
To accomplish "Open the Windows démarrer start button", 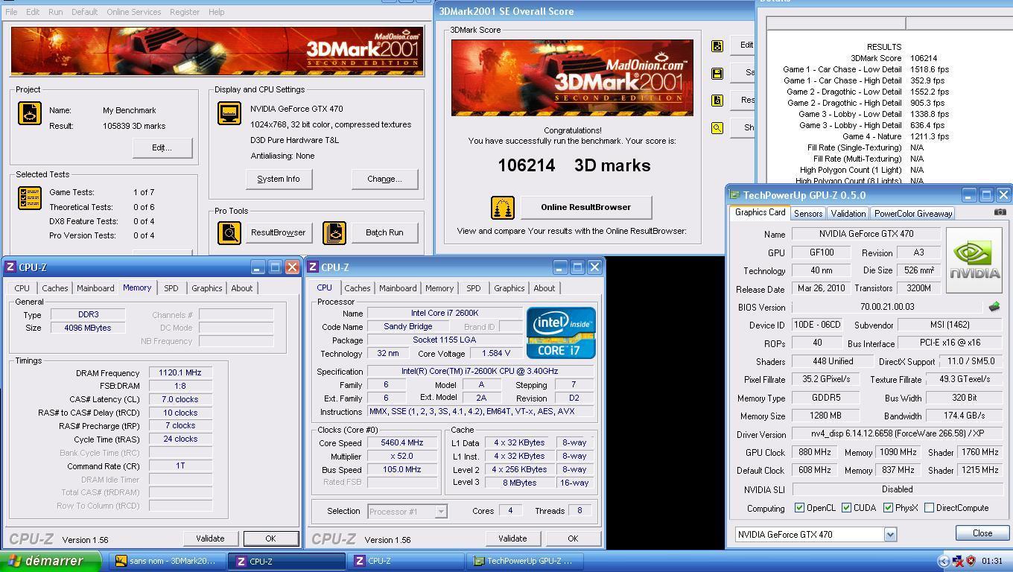I will click(51, 561).
